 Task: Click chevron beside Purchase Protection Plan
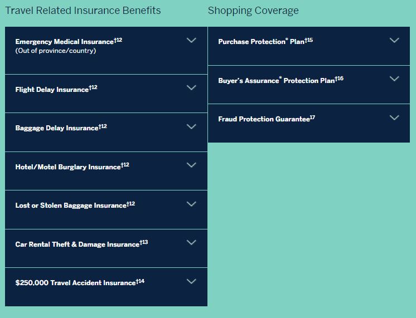[394, 41]
